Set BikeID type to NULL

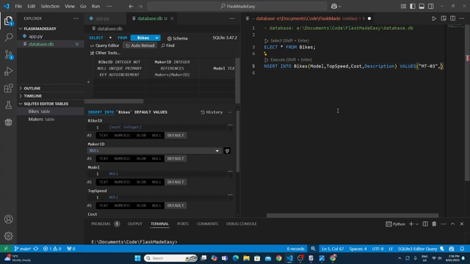pos(156,135)
